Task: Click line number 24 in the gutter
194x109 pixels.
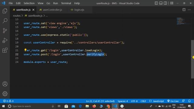Action: point(17,62)
